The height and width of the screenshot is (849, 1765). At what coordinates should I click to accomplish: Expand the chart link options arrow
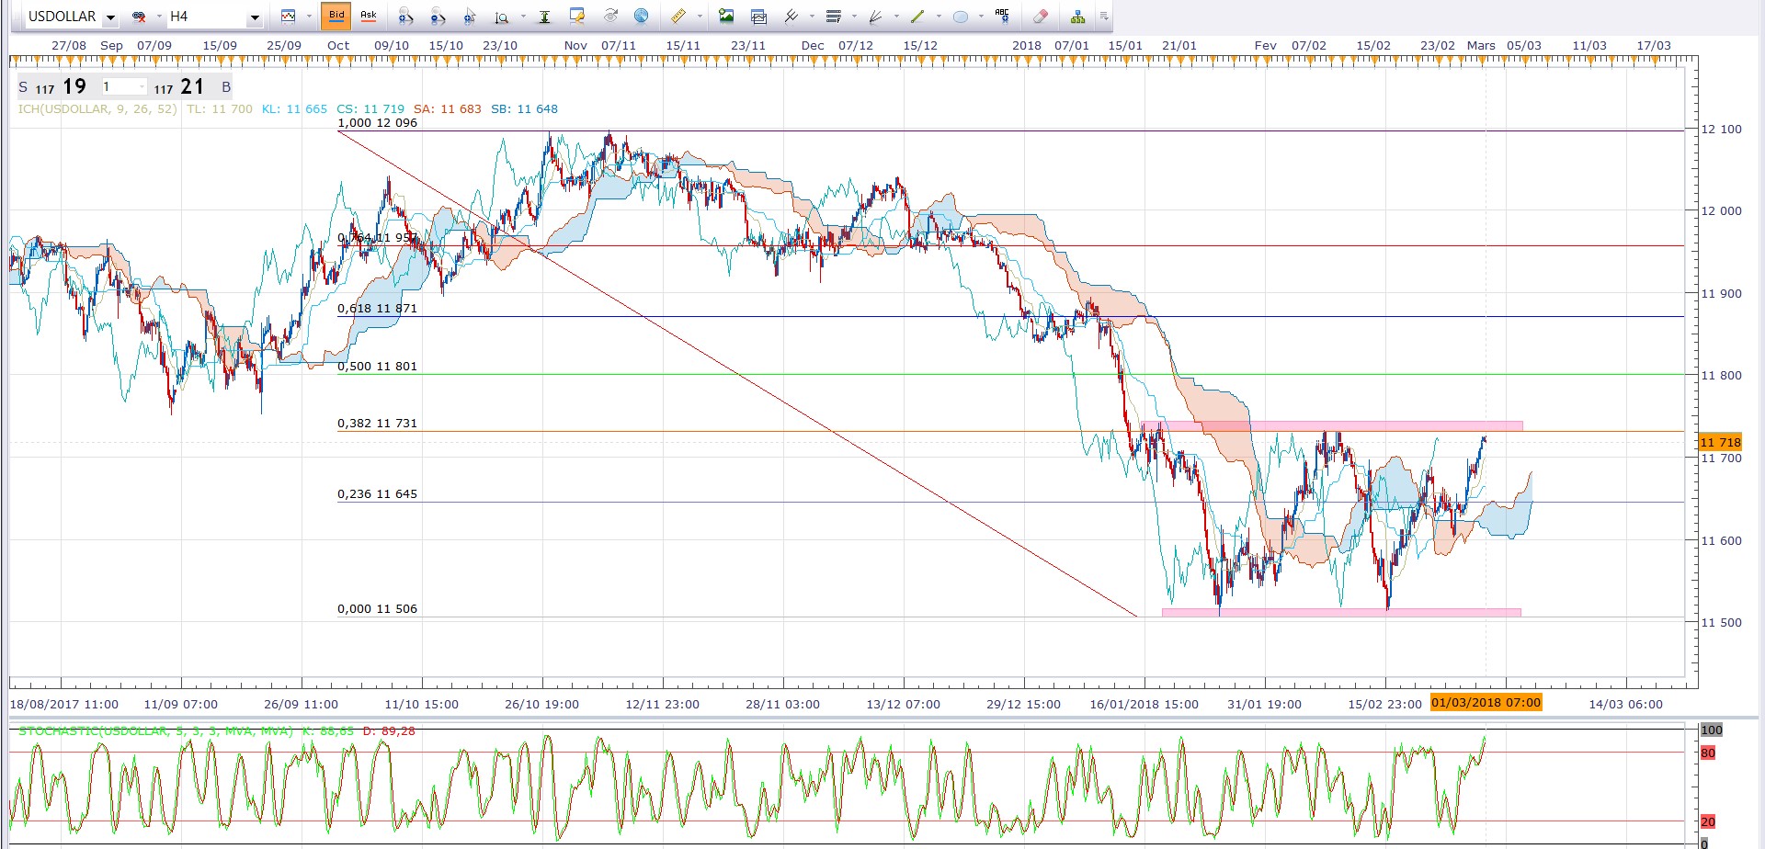point(158,17)
